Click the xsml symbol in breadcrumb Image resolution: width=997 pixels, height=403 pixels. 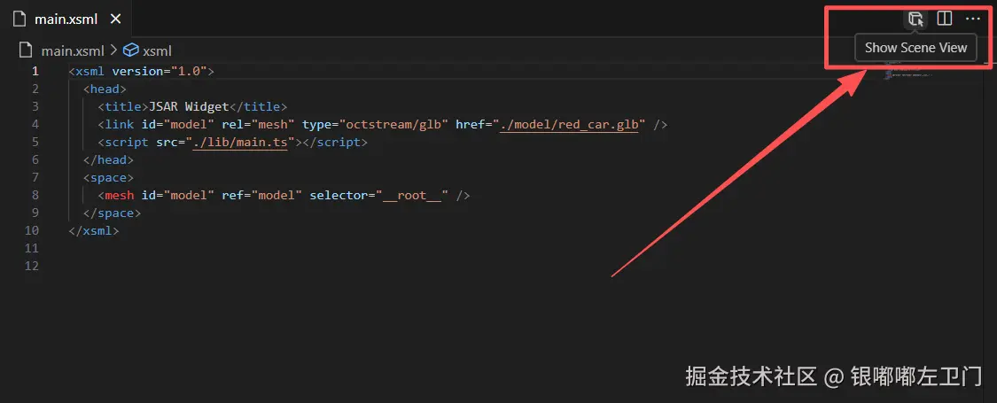[157, 50]
